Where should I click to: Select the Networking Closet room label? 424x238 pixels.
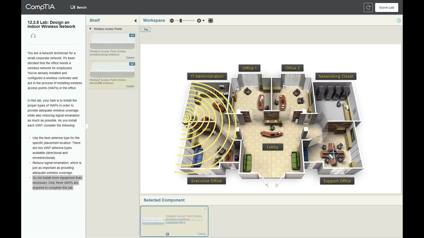pyautogui.click(x=336, y=76)
